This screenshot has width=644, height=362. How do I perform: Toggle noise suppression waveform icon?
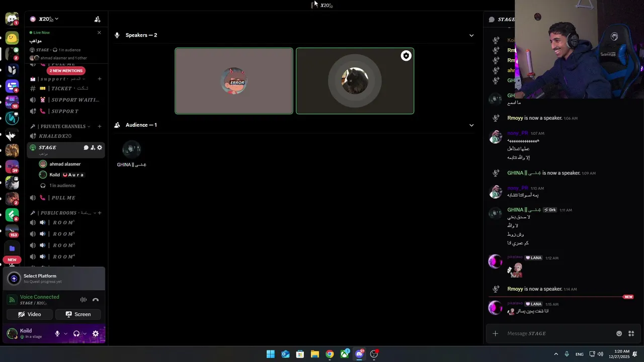coord(84,300)
